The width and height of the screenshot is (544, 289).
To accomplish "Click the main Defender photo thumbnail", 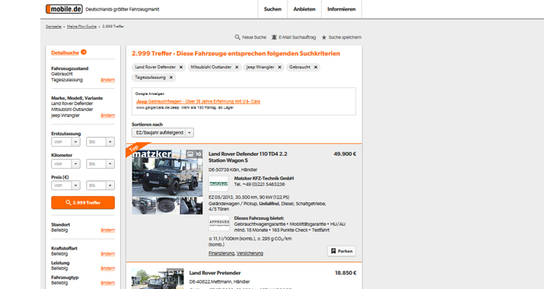I will point(167,173).
